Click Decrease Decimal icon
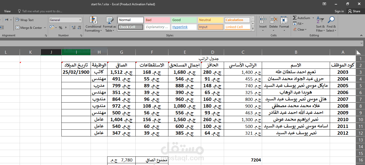 click(79, 28)
